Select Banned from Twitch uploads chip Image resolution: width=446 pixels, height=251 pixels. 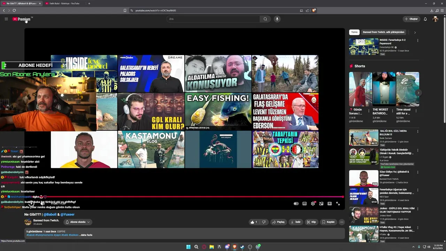coord(384,32)
